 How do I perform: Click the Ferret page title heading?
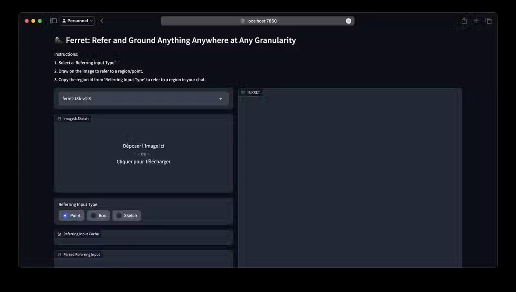tap(181, 40)
